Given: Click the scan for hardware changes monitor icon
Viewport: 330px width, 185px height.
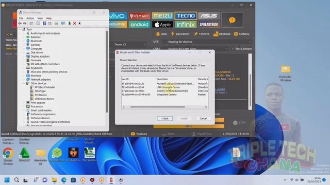Looking at the screenshot, I should pos(63,23).
